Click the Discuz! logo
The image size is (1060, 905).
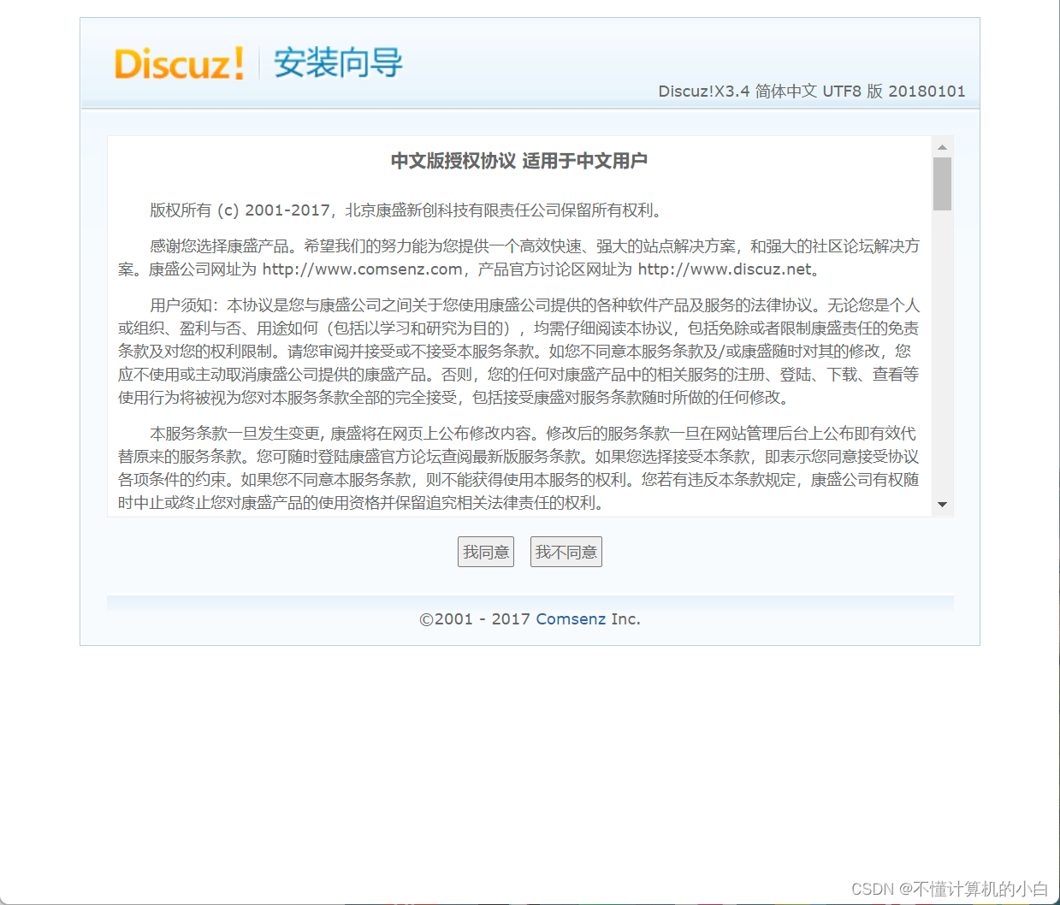tap(179, 64)
